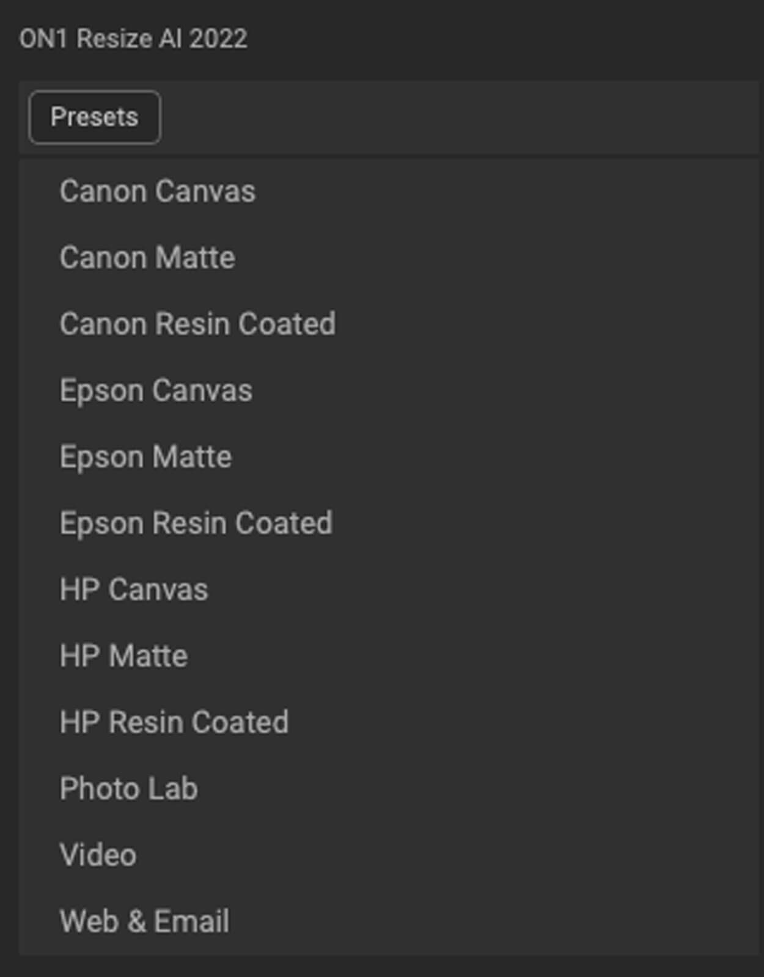Viewport: 764px width, 977px height.
Task: Select the HP Canvas category
Action: tap(134, 590)
